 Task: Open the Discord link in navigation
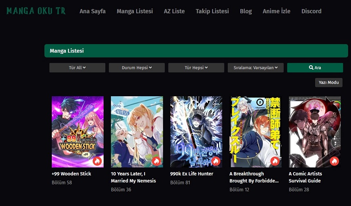311,11
